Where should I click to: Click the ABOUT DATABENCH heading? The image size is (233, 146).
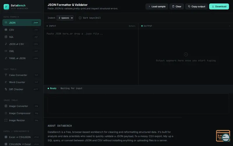pos(60,126)
